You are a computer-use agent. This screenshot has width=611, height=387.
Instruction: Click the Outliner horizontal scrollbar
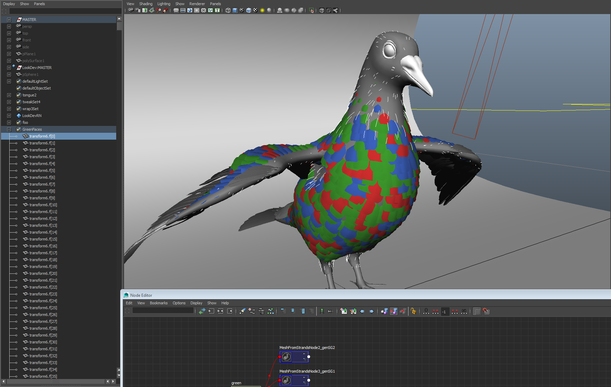55,381
